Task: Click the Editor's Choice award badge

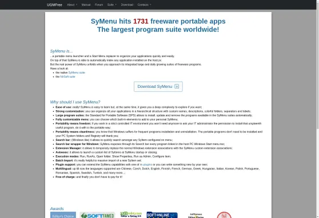Action: pos(63,215)
